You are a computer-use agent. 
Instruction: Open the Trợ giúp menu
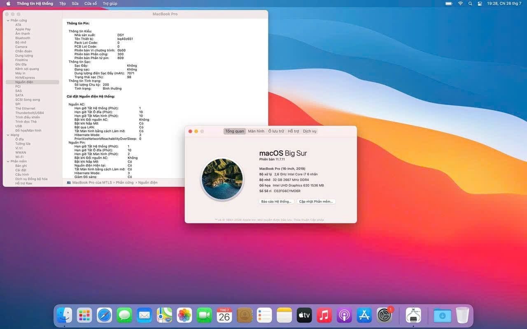click(x=110, y=3)
